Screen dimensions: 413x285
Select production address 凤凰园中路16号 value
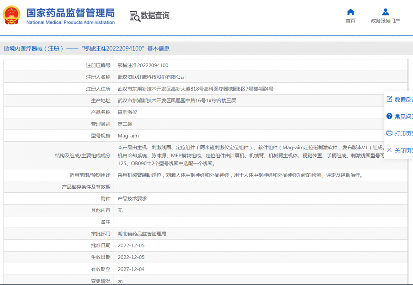pos(177,101)
